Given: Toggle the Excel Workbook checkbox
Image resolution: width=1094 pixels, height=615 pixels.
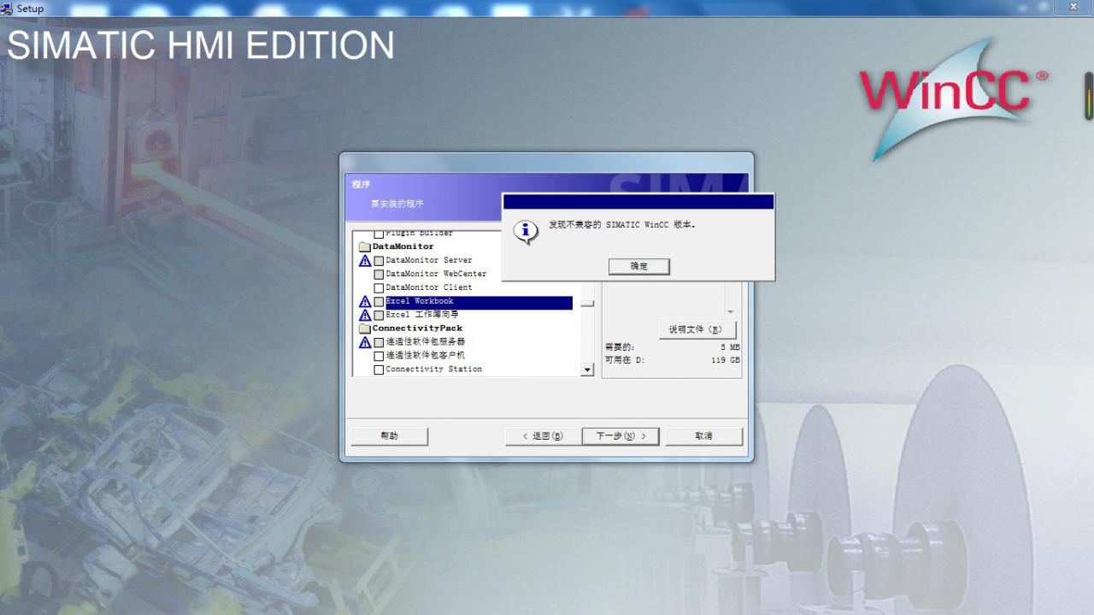Looking at the screenshot, I should click(x=379, y=302).
